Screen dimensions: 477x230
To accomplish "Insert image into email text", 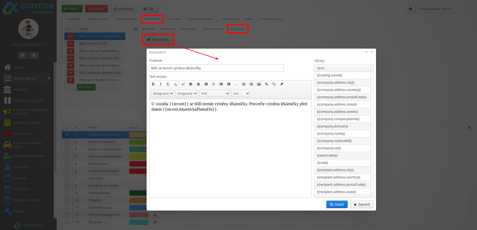I will coord(259,84).
